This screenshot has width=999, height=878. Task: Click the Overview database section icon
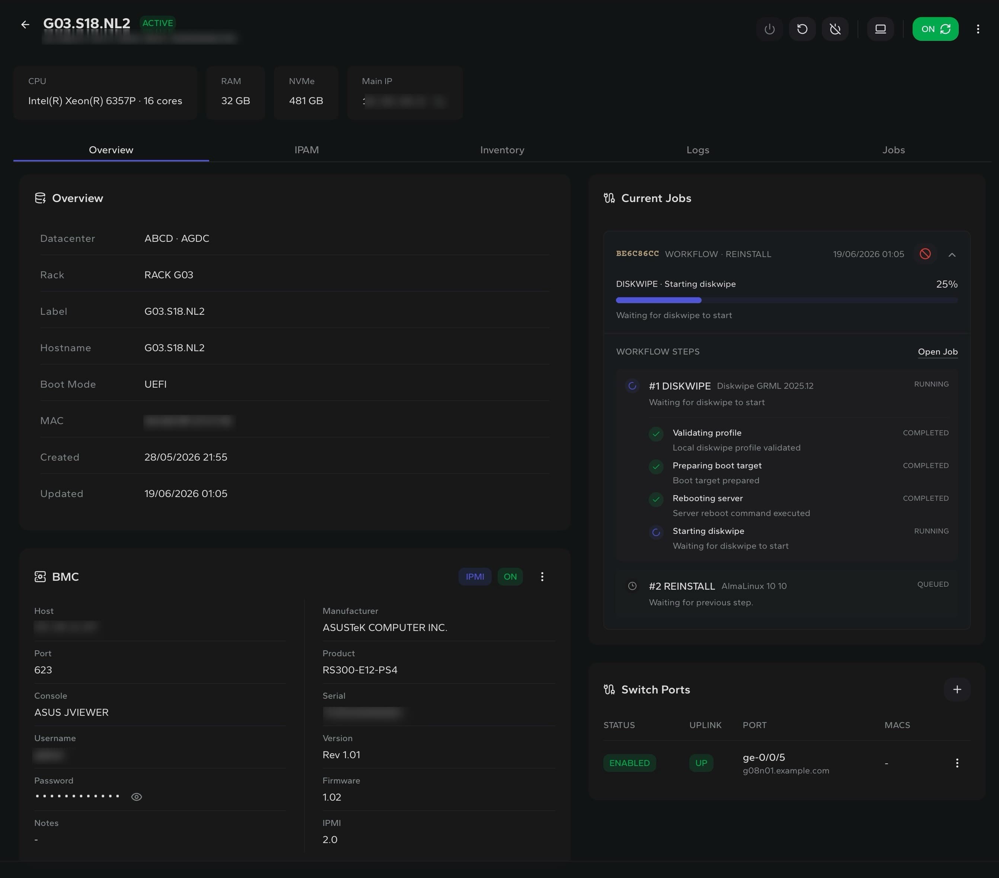coord(40,198)
